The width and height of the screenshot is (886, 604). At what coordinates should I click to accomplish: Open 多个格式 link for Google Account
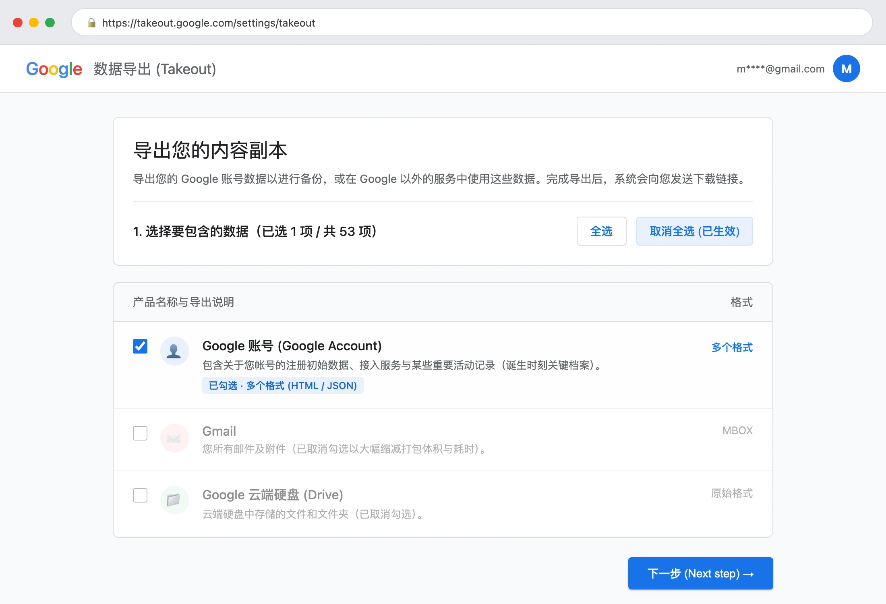pos(732,347)
